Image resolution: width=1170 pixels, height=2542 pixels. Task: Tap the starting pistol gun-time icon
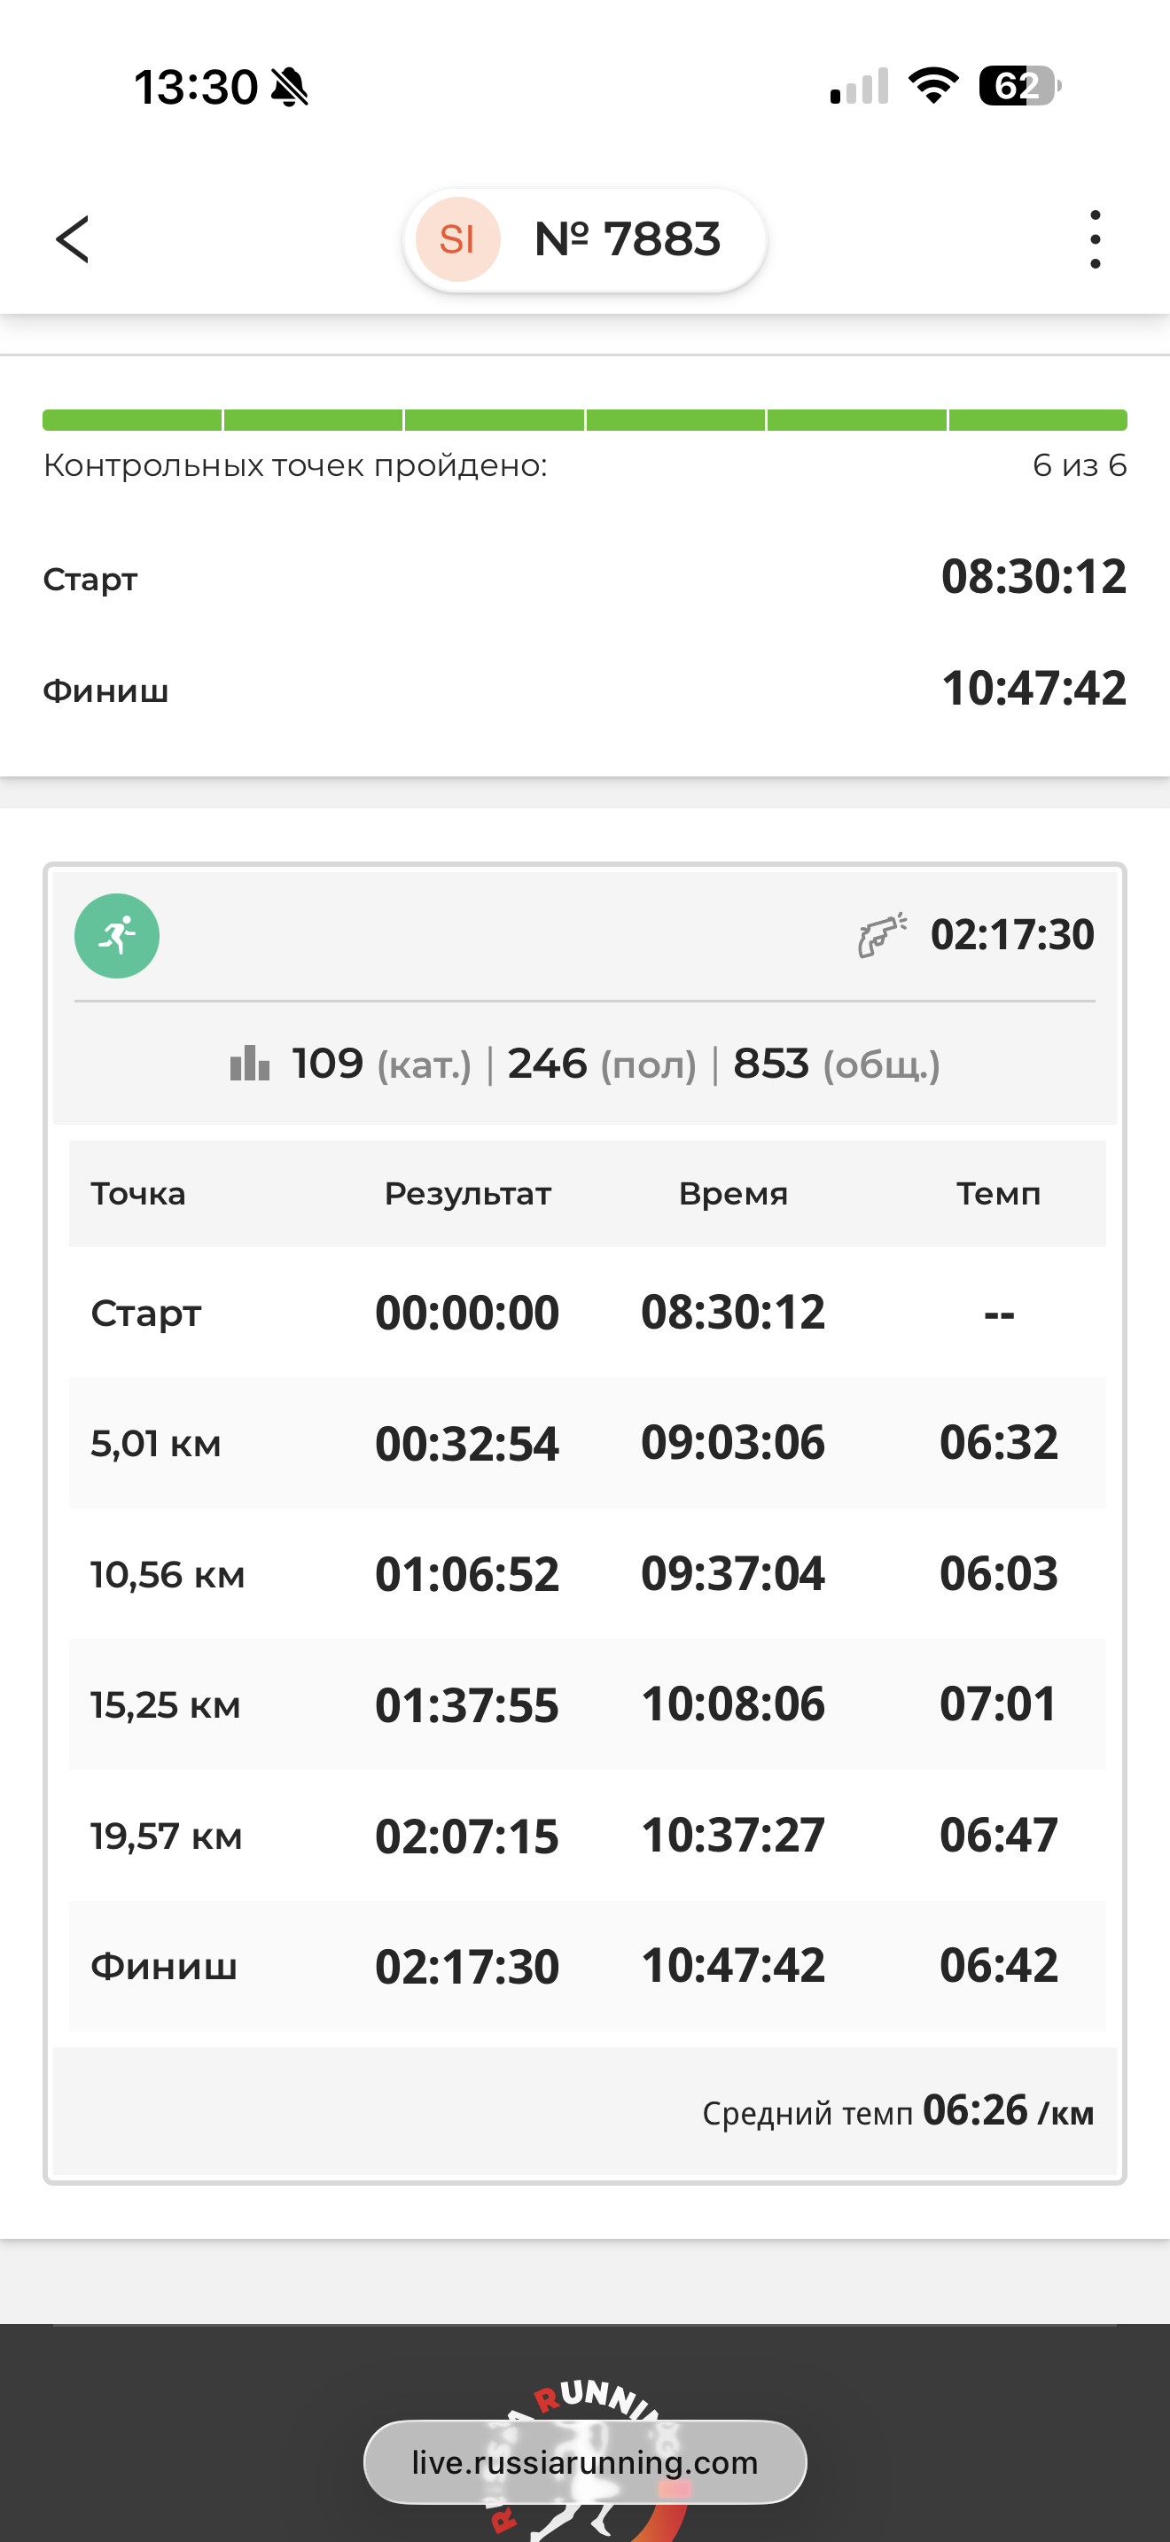point(882,934)
